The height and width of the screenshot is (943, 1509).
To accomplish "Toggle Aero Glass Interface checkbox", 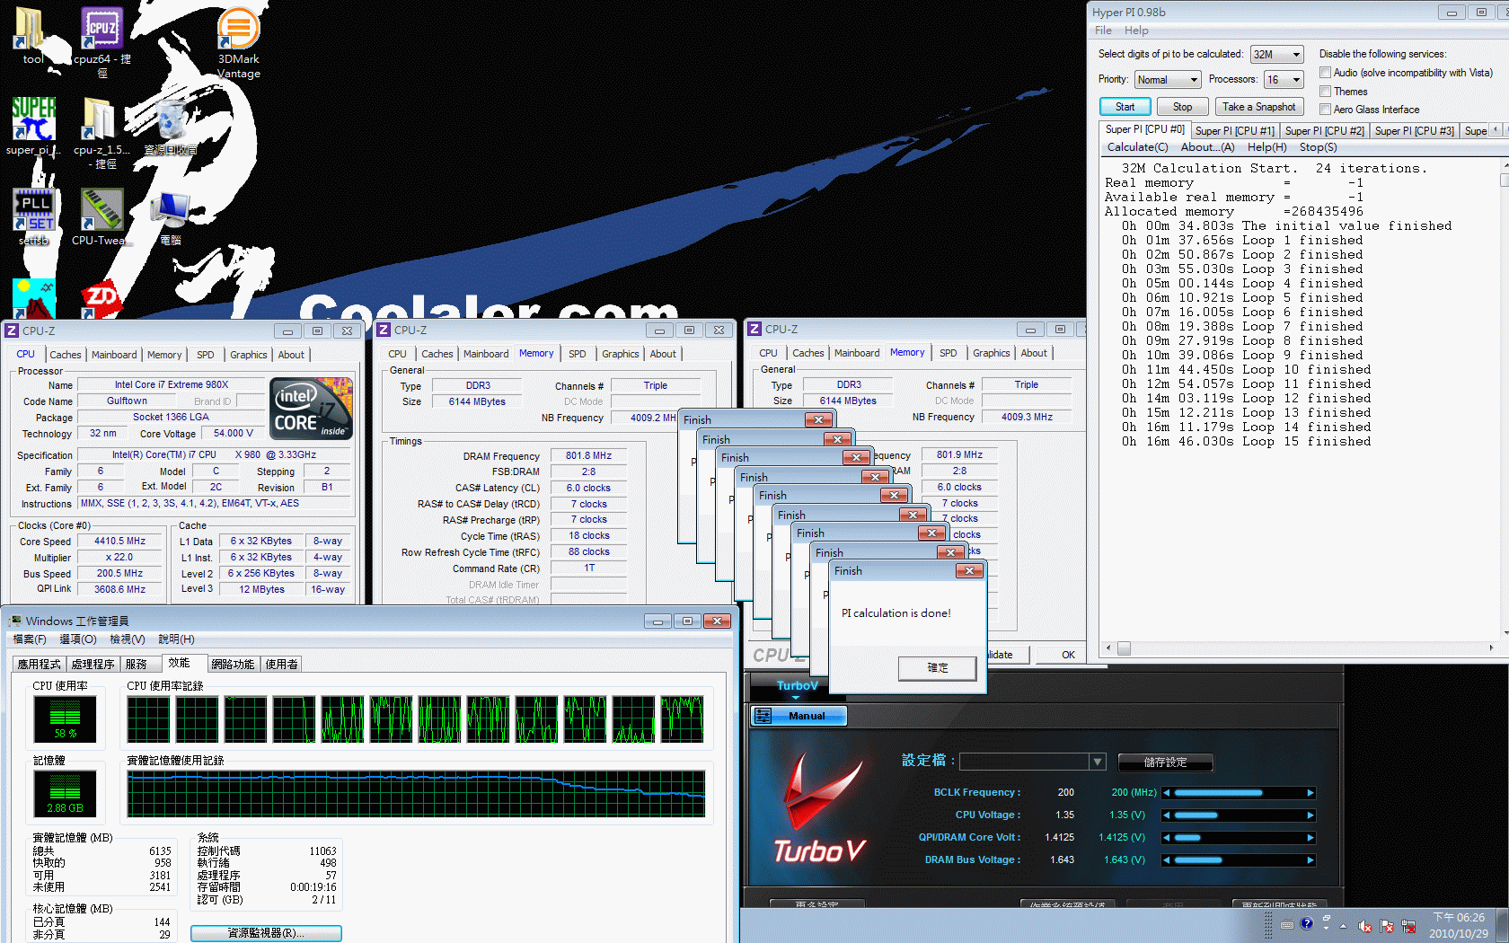I will 1325,109.
